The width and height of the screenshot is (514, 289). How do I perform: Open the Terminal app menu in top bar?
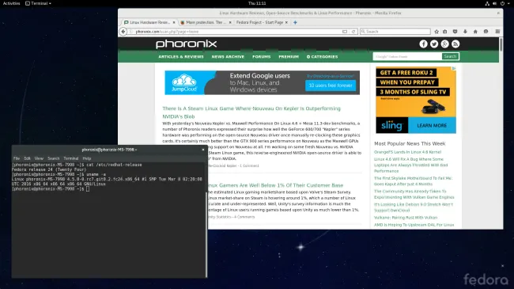[x=39, y=3]
